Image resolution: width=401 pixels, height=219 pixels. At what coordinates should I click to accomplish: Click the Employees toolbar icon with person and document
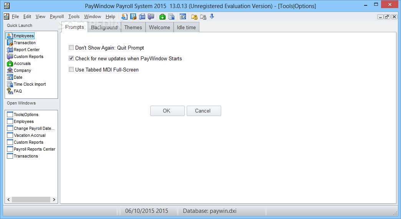click(x=124, y=17)
